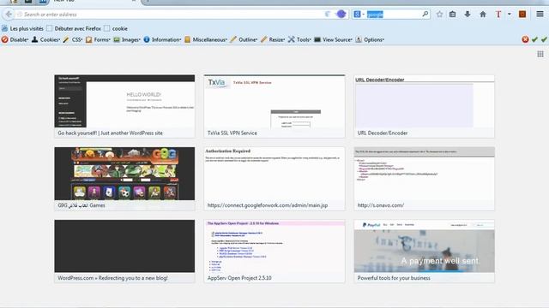Open the Forms developer menu
Image resolution: width=549 pixels, height=308 pixels.
[98, 40]
